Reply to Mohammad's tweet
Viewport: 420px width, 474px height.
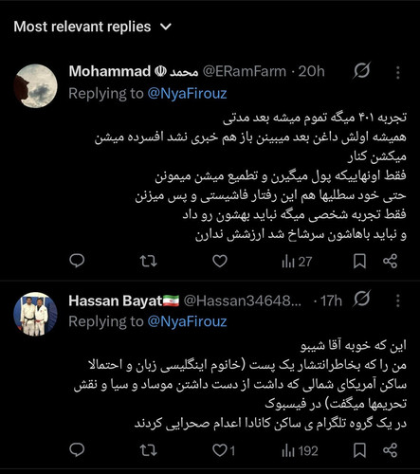pyautogui.click(x=77, y=261)
